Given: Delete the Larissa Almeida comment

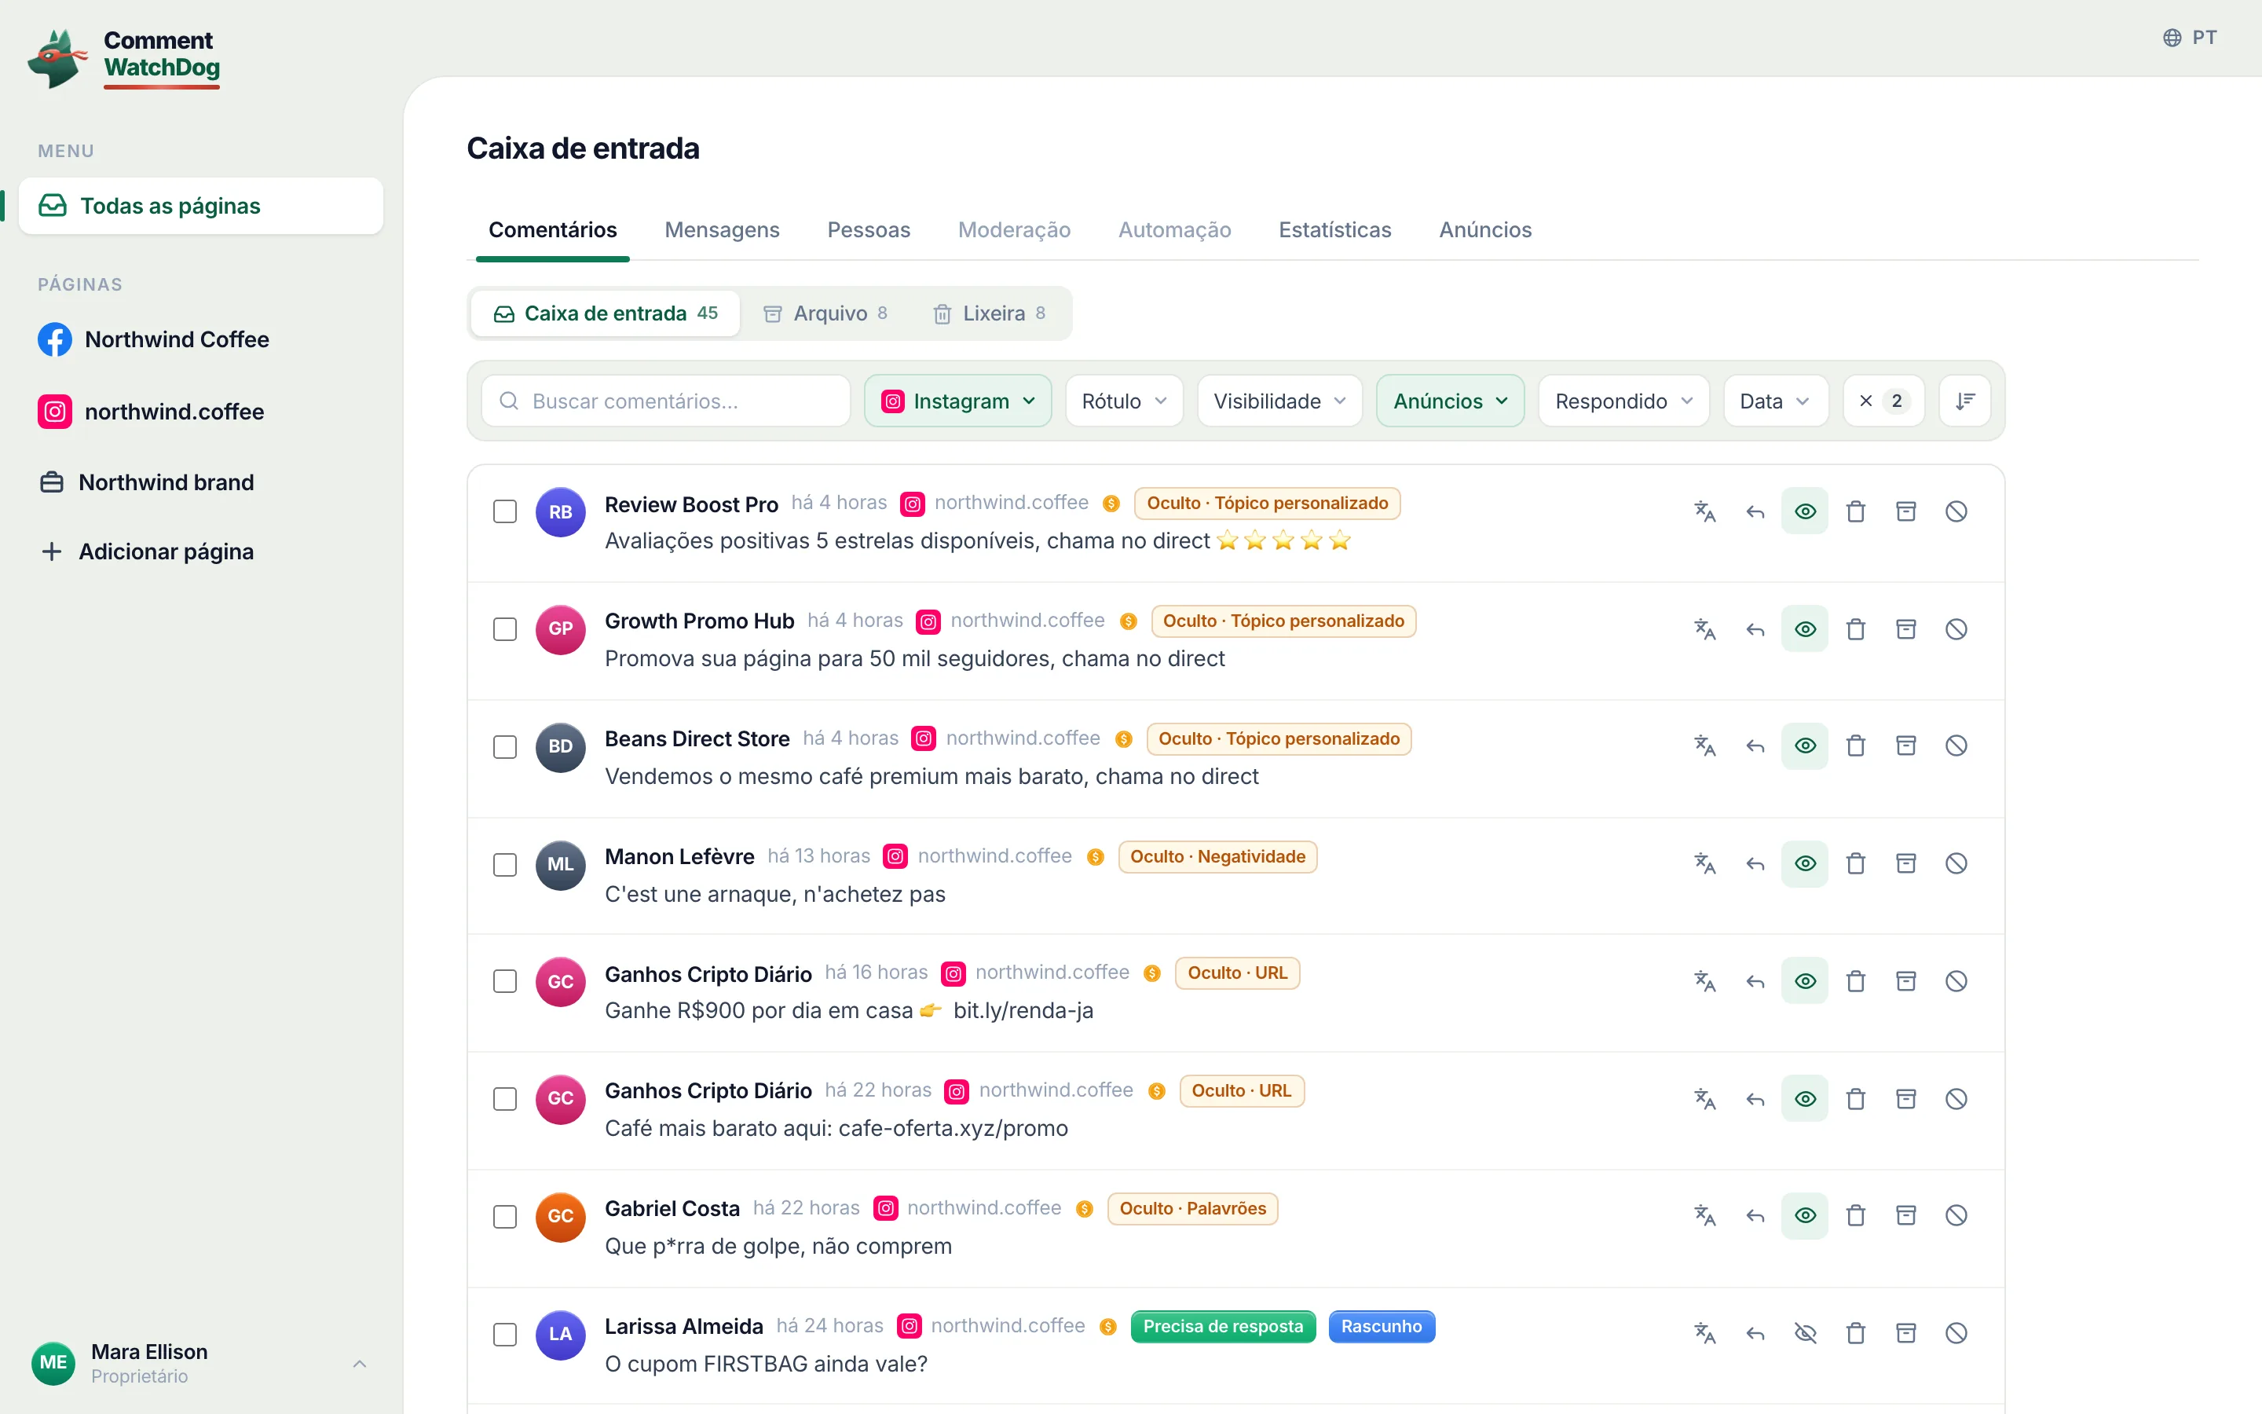Looking at the screenshot, I should coord(1855,1334).
